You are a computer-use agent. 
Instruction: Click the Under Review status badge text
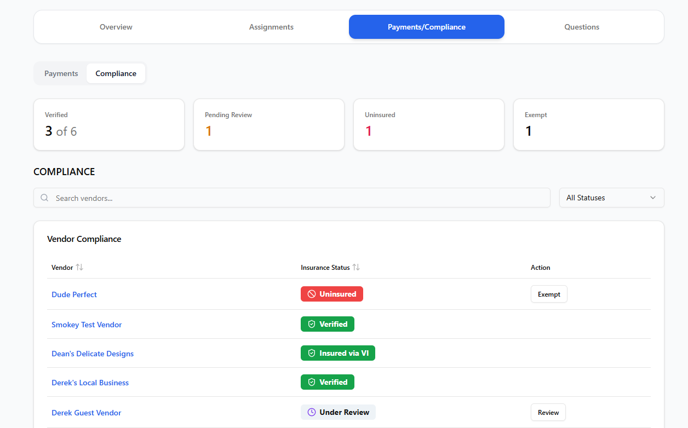click(x=345, y=412)
